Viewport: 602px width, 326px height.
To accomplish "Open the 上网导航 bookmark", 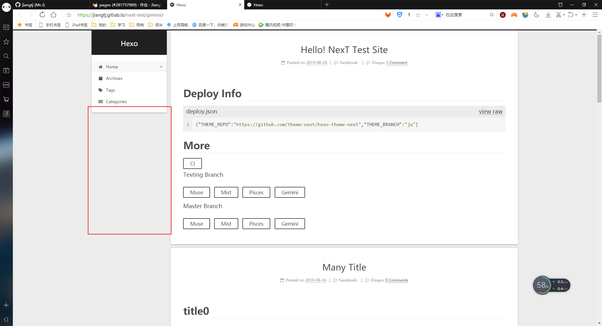I will (x=177, y=25).
